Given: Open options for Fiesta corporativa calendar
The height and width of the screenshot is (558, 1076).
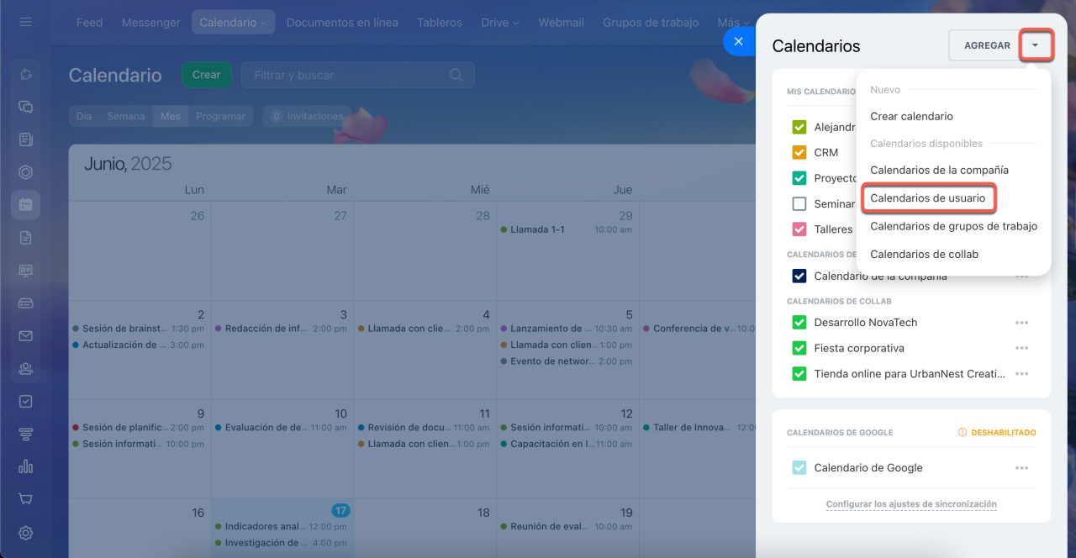Looking at the screenshot, I should (x=1021, y=348).
